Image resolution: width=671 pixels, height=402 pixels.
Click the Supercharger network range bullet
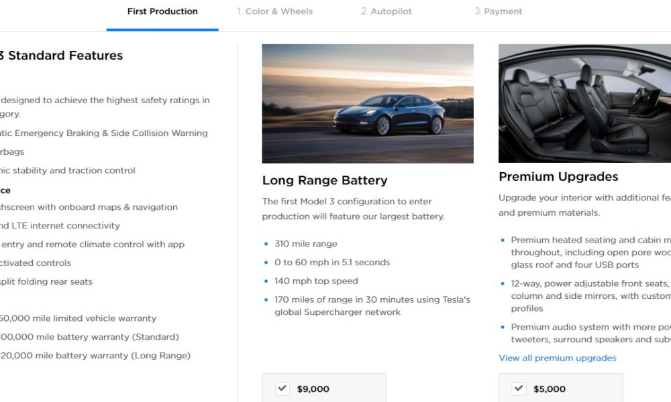coord(372,306)
